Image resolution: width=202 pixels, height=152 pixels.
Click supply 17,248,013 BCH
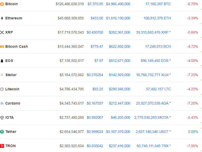158,46
